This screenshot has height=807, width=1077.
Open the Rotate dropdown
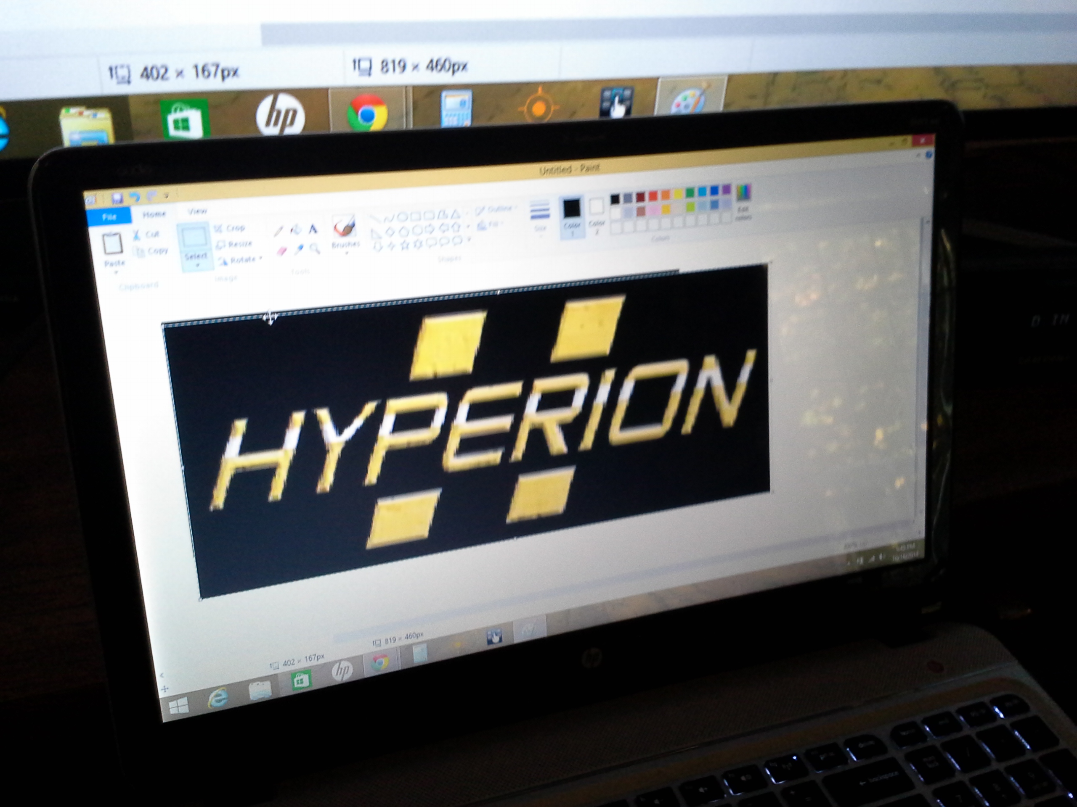[241, 260]
